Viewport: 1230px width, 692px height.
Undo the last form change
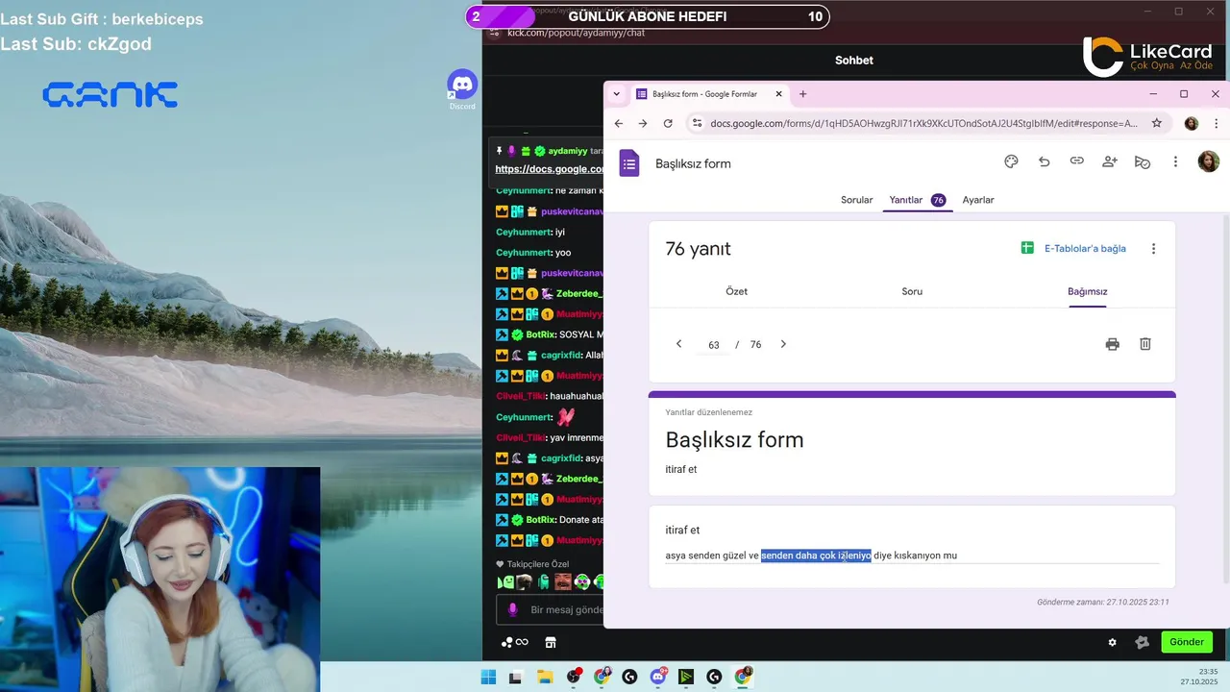(1044, 162)
